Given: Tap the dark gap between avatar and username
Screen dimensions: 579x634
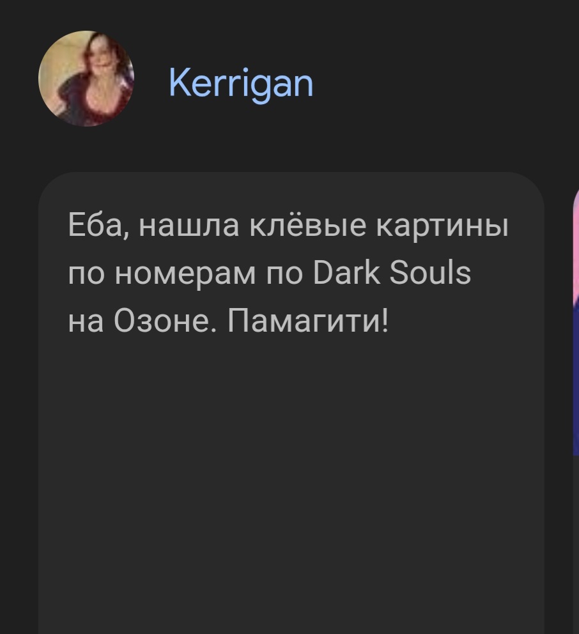Looking at the screenshot, I should tap(151, 81).
